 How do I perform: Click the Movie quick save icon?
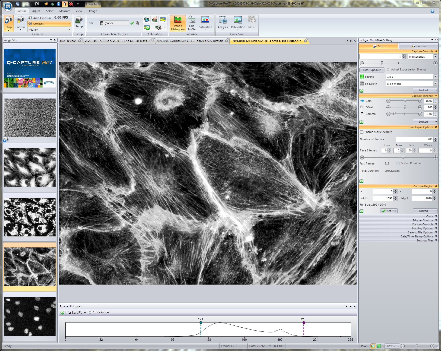pos(252,22)
